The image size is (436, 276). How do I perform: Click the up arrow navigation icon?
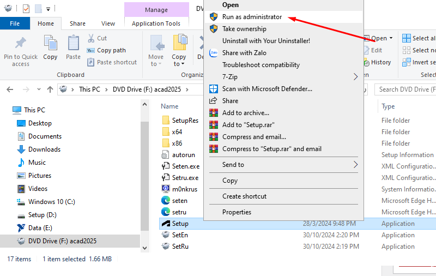tap(50, 89)
